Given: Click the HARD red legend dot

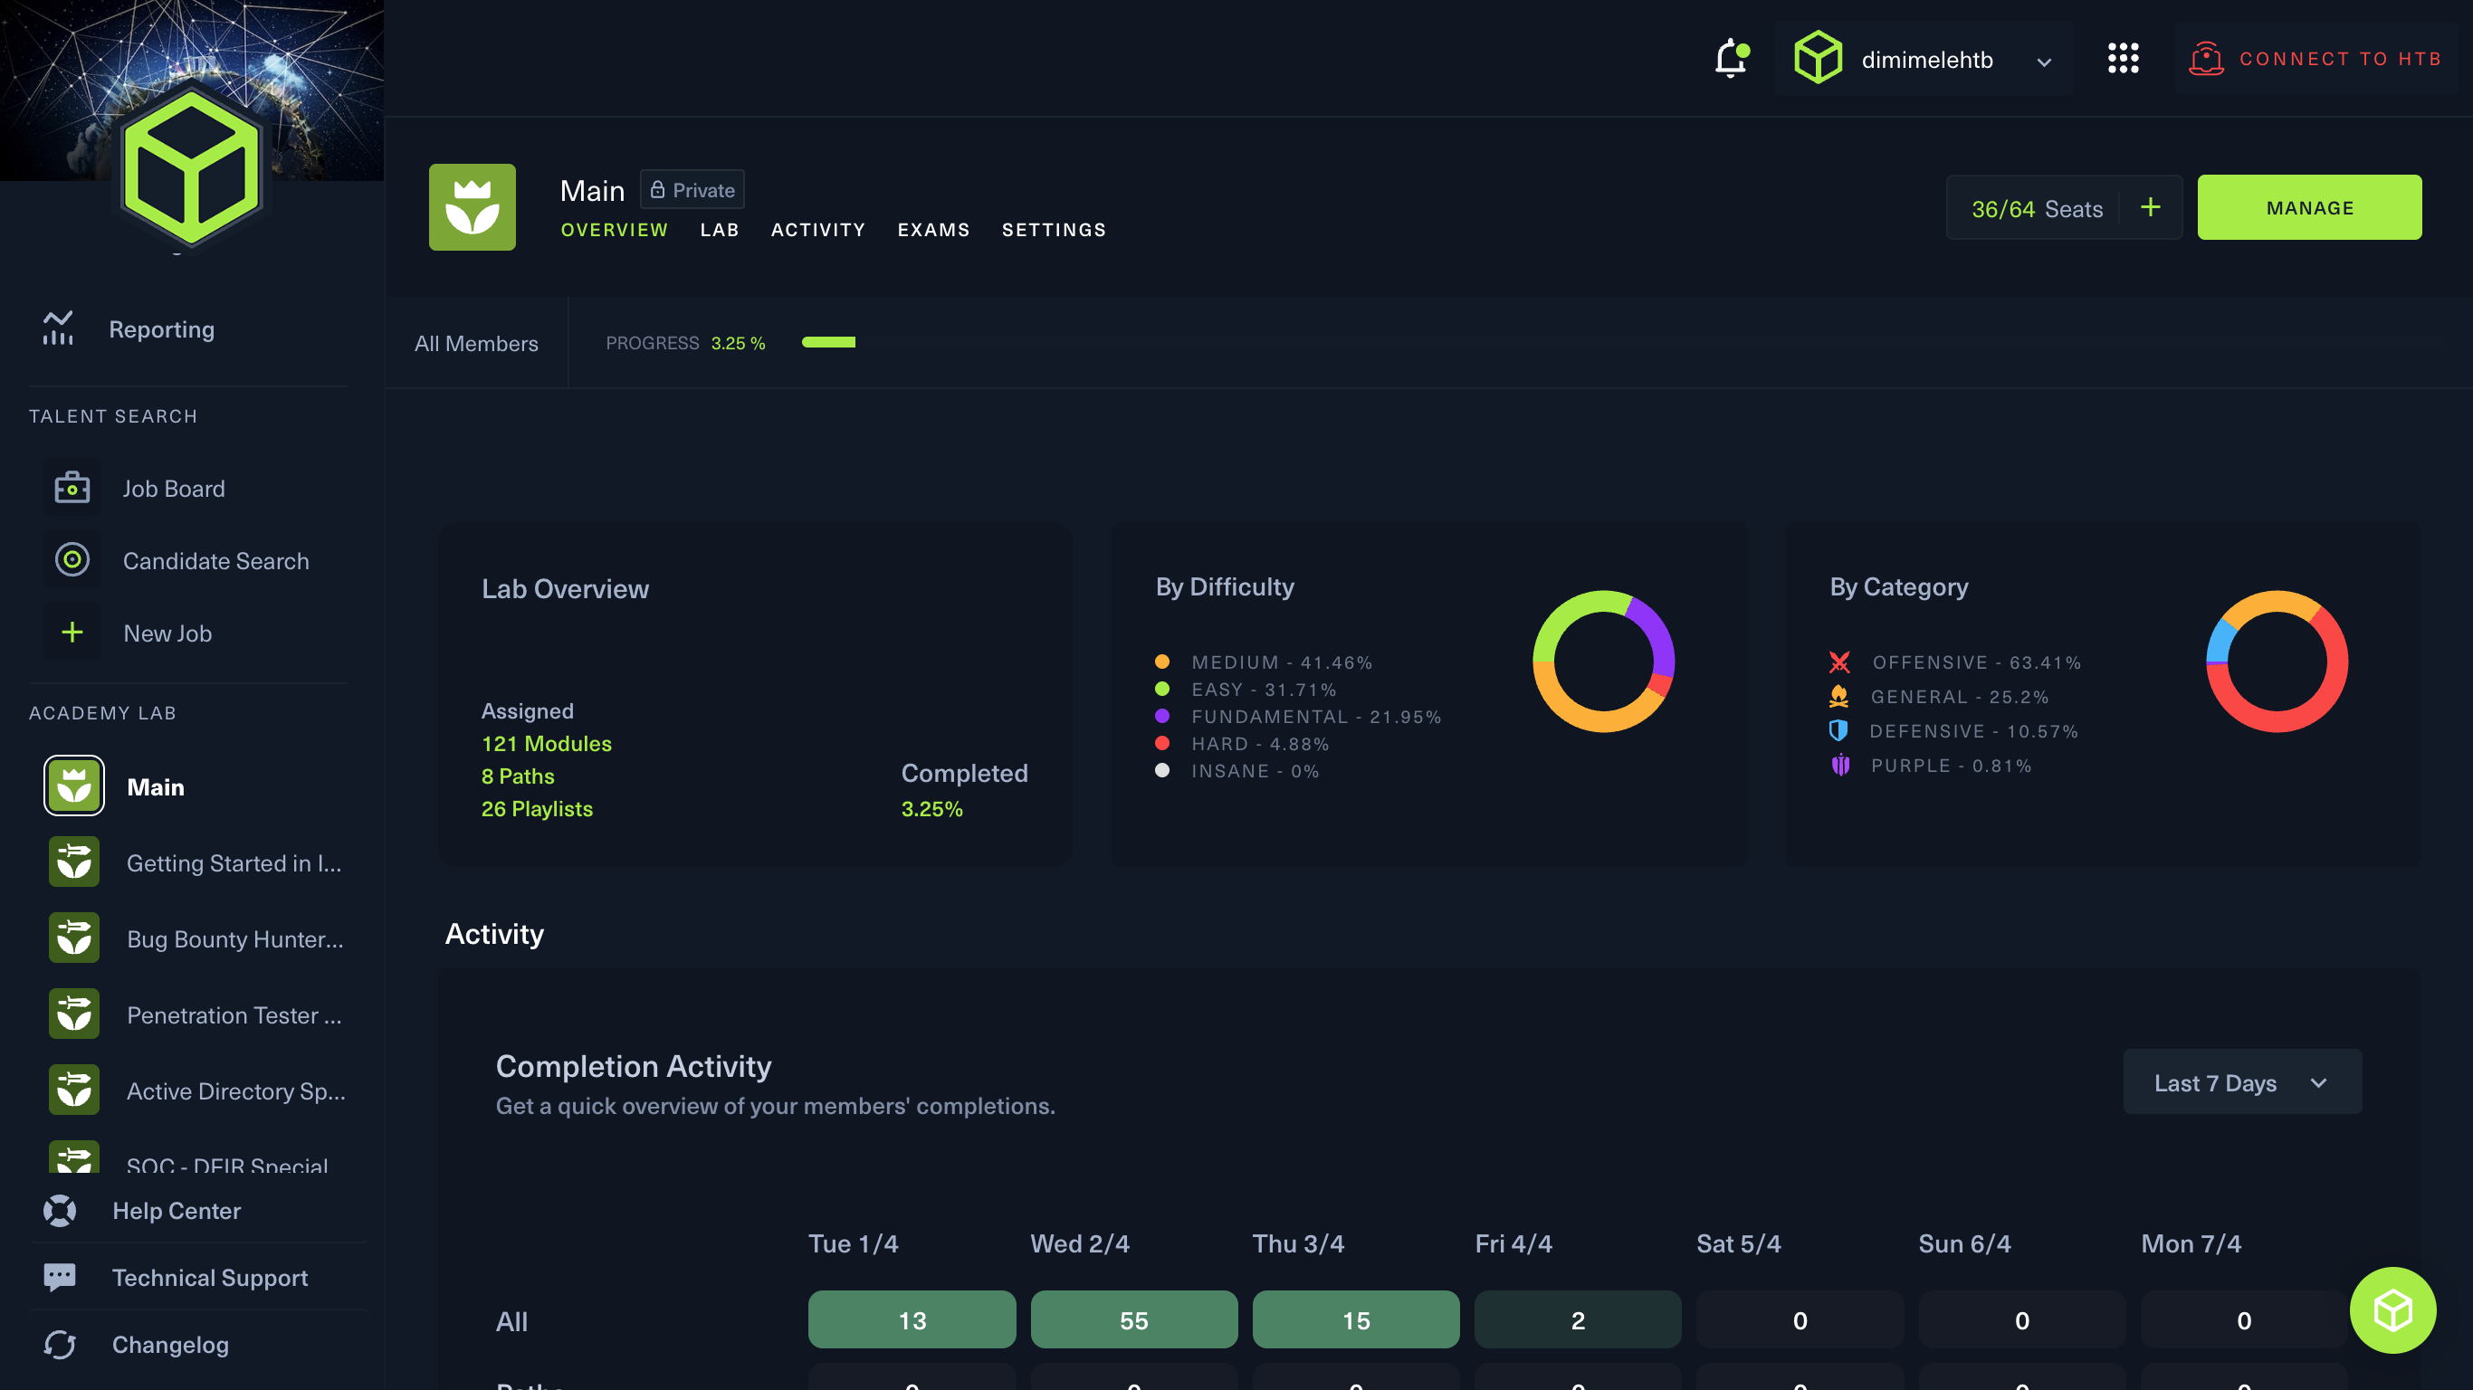Looking at the screenshot, I should pyautogui.click(x=1161, y=742).
